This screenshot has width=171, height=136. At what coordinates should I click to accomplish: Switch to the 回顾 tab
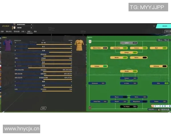point(2,31)
